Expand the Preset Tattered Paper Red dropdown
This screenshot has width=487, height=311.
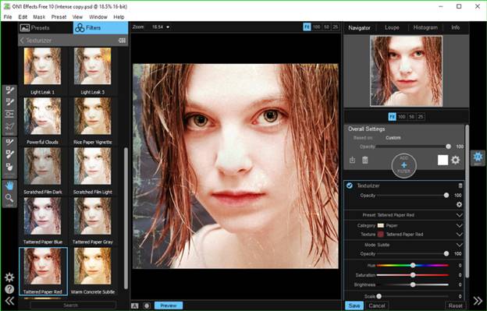pos(460,215)
